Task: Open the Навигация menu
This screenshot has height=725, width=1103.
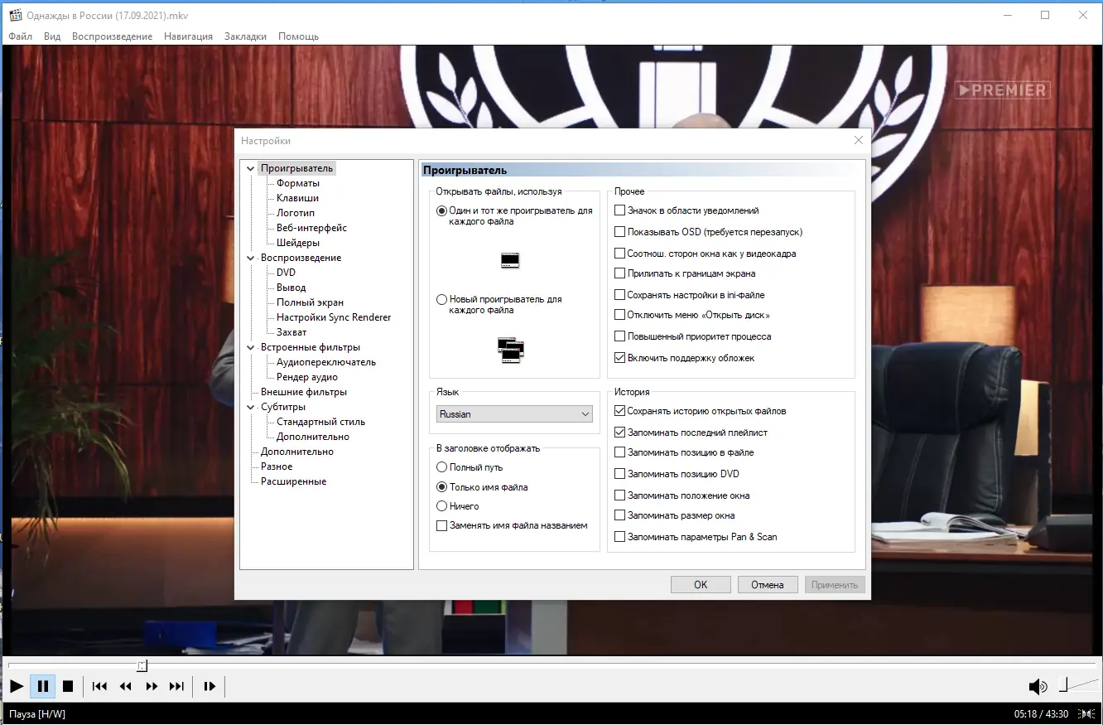Action: [x=188, y=36]
